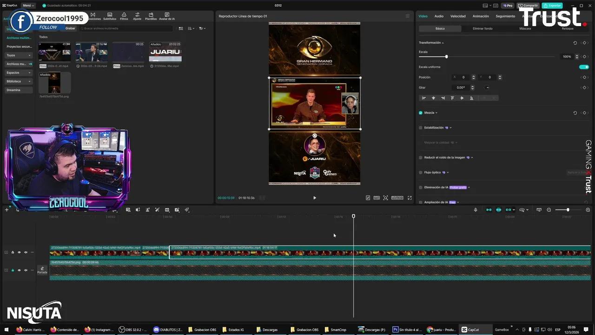Viewport: 595px width, 335px height.
Task: Switch to the Velocidad tab
Action: coord(458,16)
